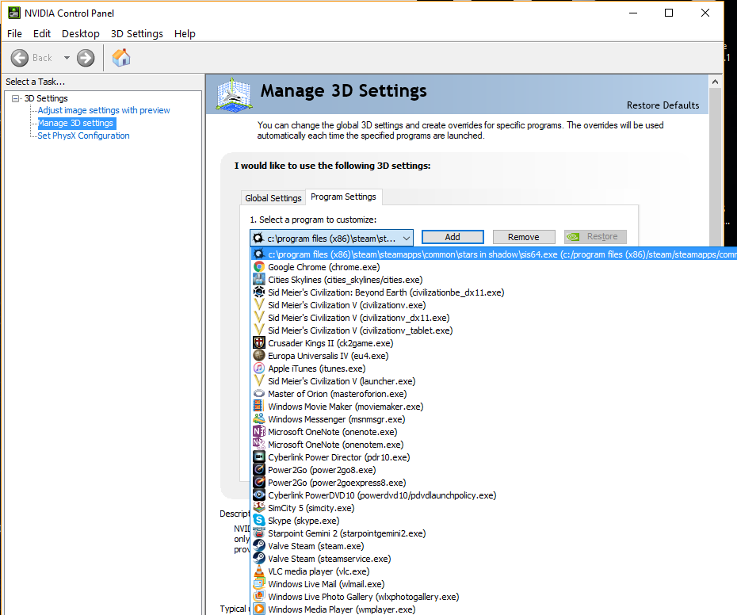Click the Beyond Earth icon in list
The image size is (737, 615).
click(x=259, y=292)
